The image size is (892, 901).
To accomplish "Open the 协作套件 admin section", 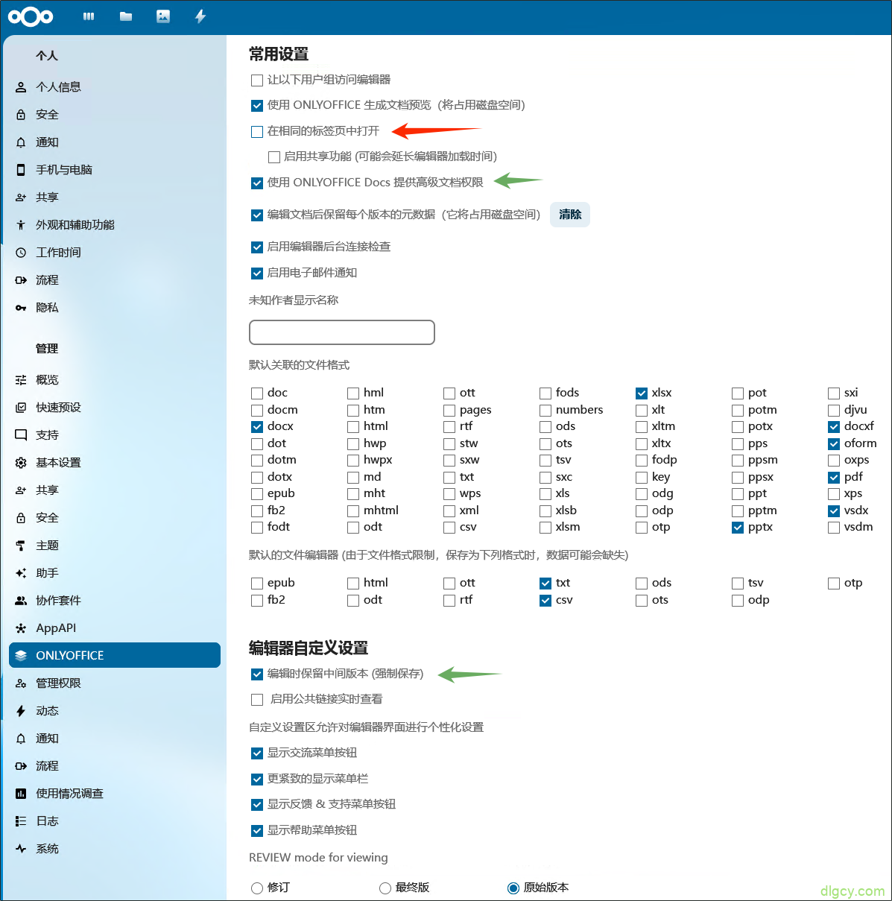I will pyautogui.click(x=115, y=601).
